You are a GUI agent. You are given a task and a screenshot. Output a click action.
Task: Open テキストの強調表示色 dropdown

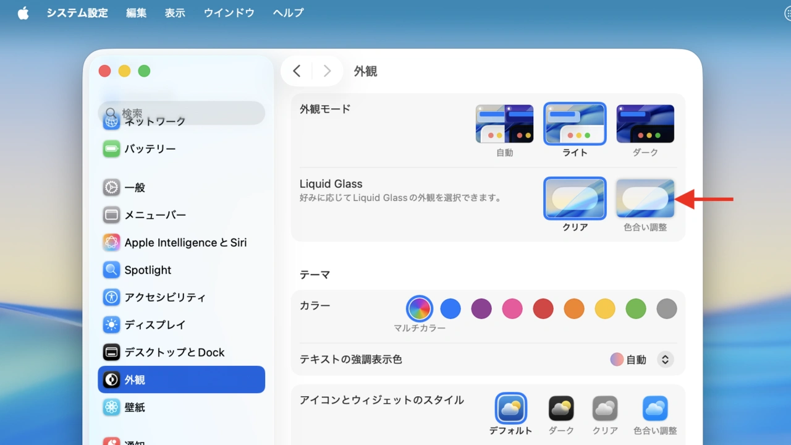pyautogui.click(x=665, y=359)
